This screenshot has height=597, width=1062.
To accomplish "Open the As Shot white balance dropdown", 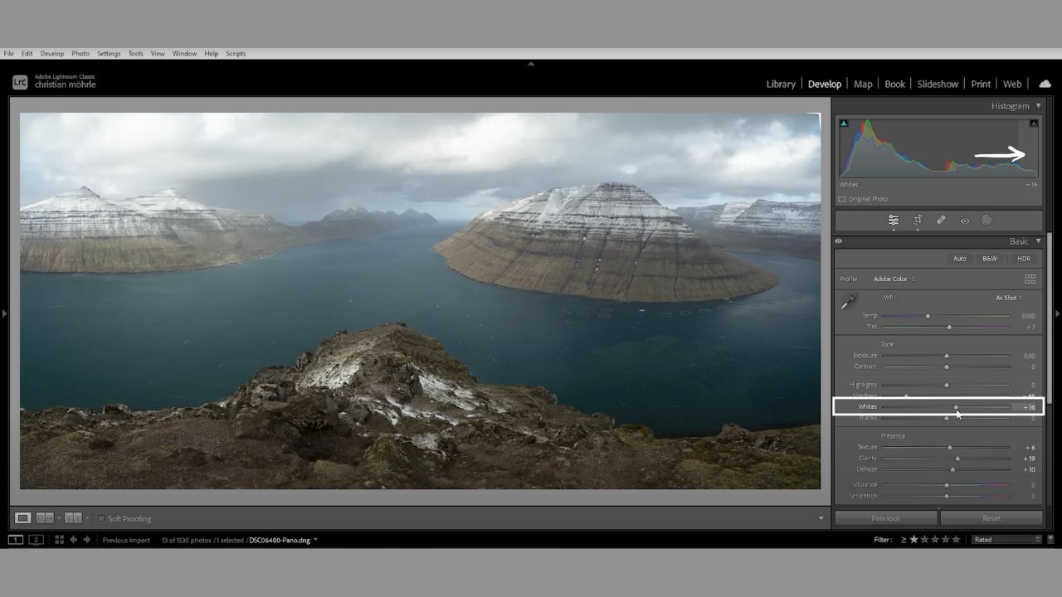I will click(x=1008, y=298).
